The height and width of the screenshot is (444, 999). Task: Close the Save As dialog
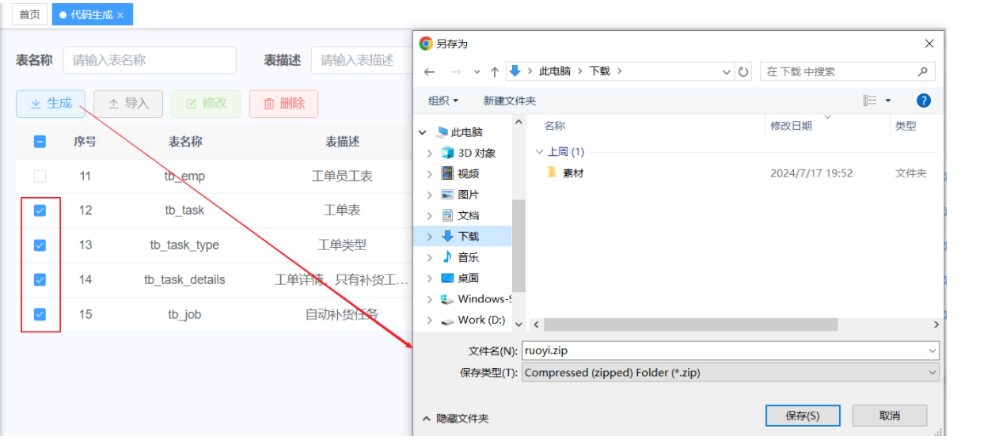click(929, 44)
